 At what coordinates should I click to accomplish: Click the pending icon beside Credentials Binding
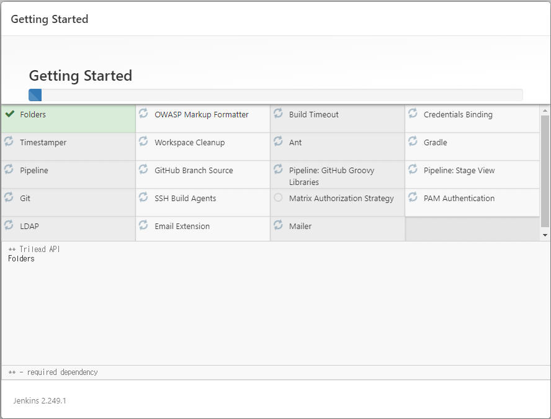click(413, 113)
